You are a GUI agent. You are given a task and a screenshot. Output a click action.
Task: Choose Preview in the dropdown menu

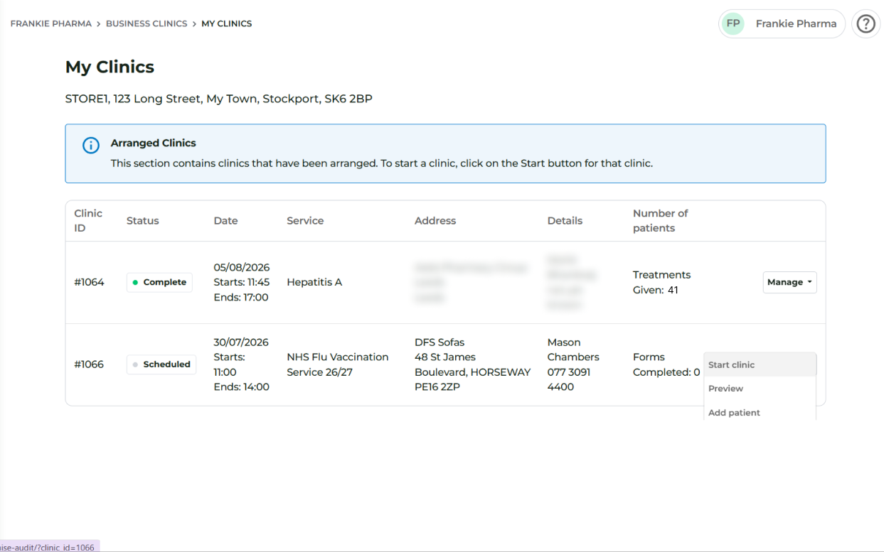(760, 389)
